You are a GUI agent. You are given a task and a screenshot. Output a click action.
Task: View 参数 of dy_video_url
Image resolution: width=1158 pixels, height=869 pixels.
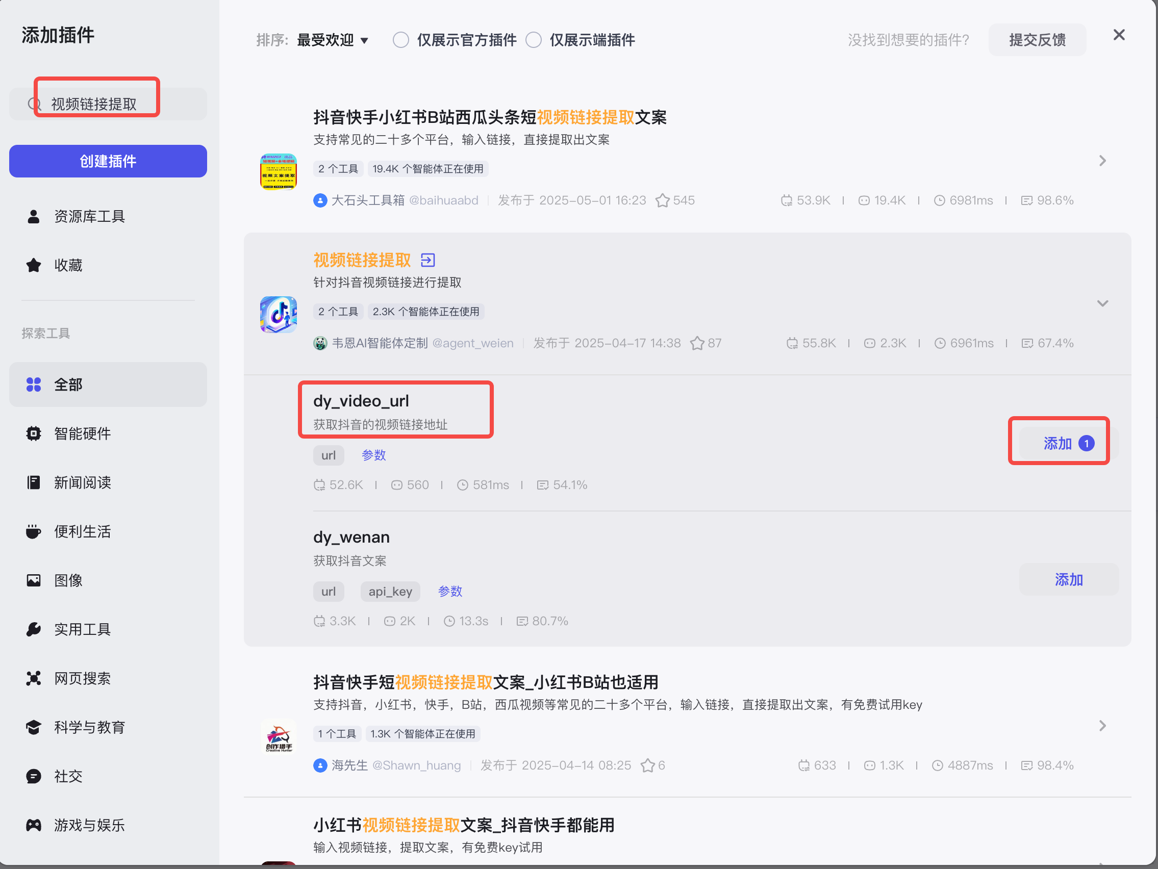coord(374,455)
